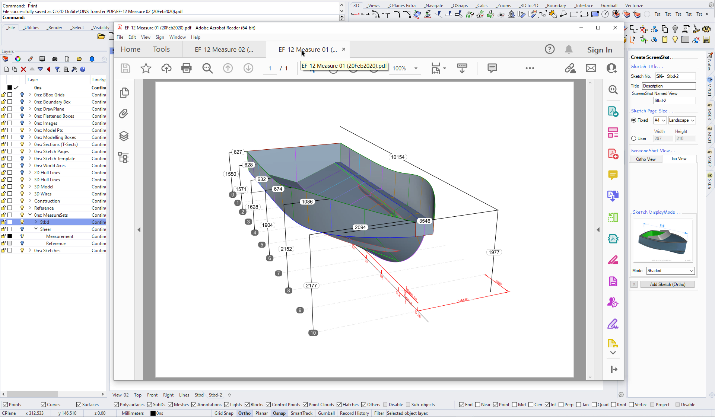
Task: Open the 100% zoom level dropdown
Action: pos(416,69)
